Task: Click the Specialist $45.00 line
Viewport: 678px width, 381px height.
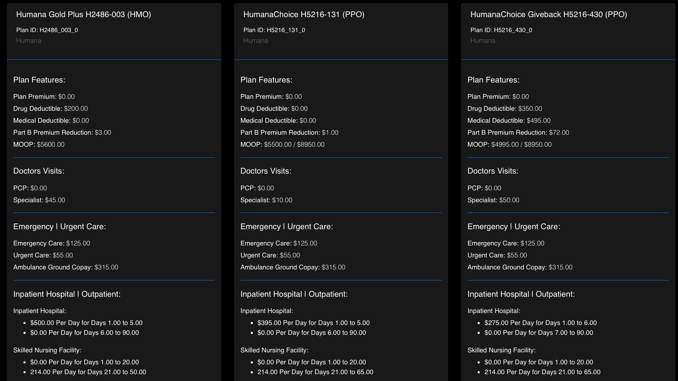Action: [39, 200]
